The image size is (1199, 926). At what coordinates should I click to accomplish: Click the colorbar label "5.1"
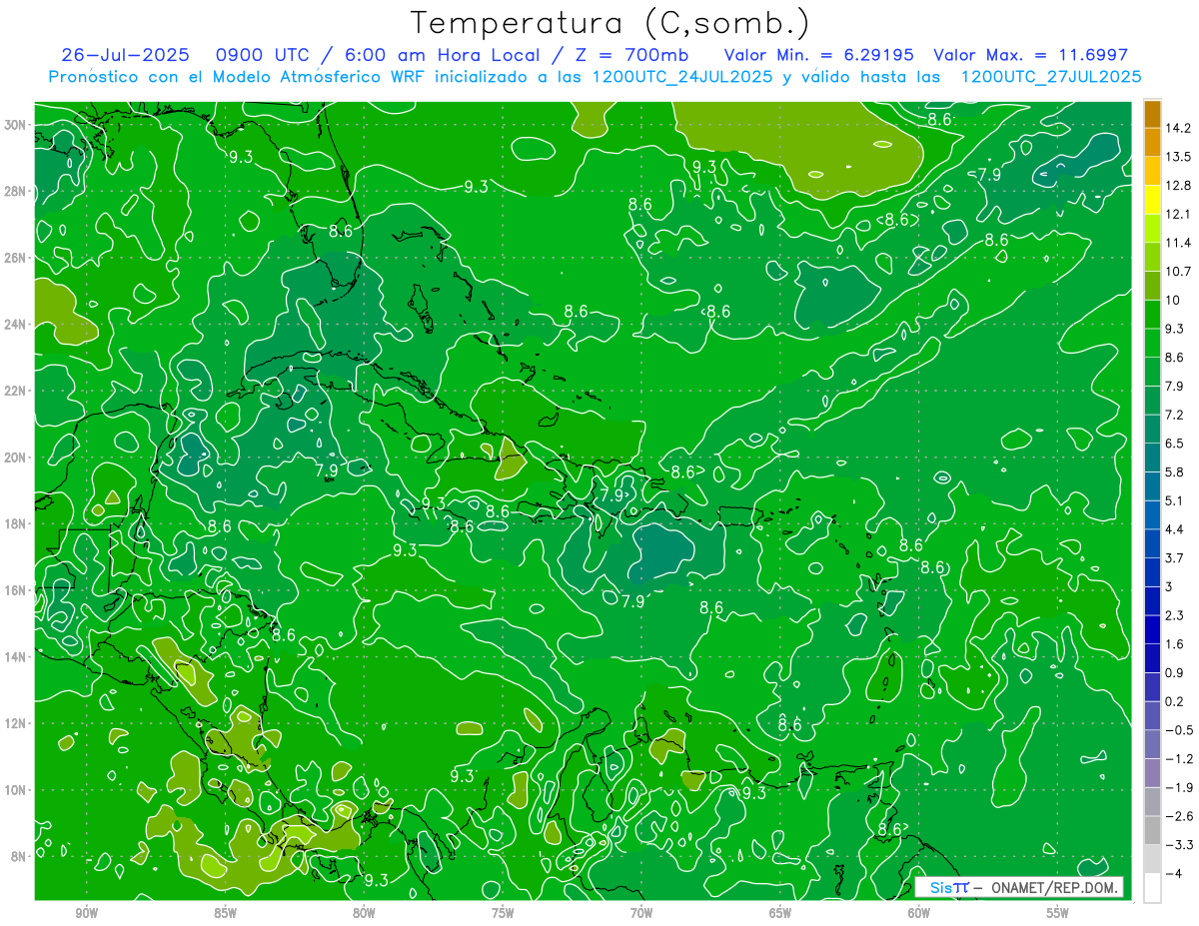click(x=1175, y=500)
